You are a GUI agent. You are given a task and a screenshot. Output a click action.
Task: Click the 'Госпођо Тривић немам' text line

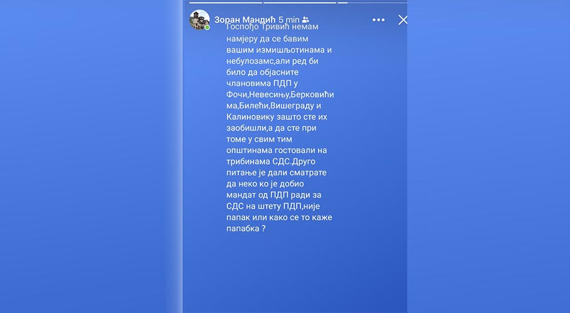click(x=272, y=27)
